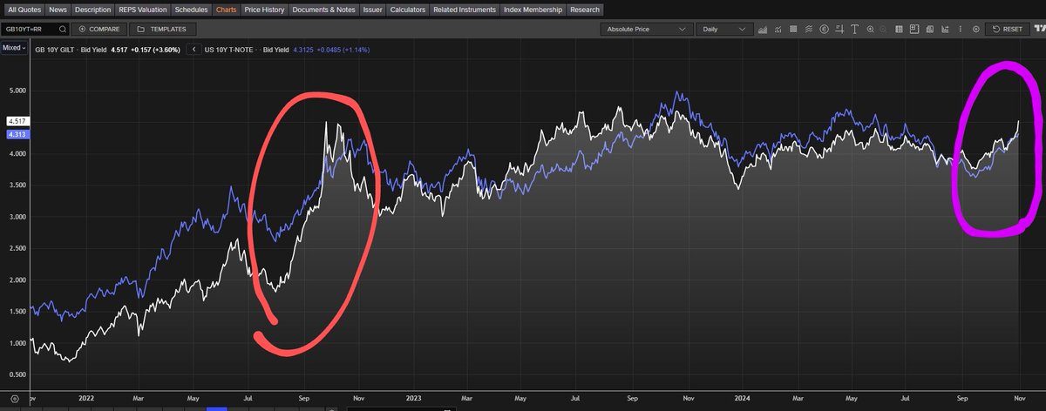Click the 4.517 price axis label
The height and width of the screenshot is (411, 1046).
(17, 121)
